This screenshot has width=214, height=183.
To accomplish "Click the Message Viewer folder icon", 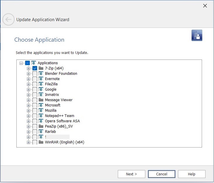I will pos(41,100).
